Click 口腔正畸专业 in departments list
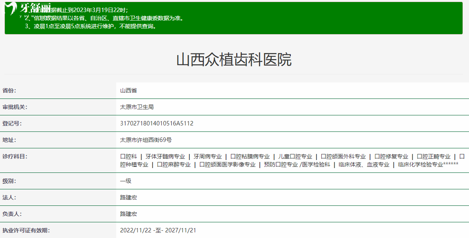Image resolution: width=469 pixels, height=238 pixels. 434,156
